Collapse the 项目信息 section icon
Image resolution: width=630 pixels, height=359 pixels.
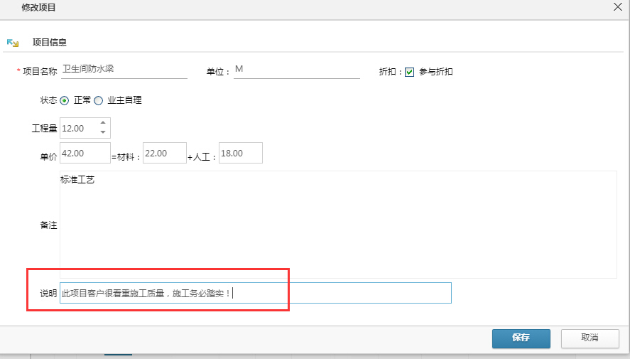coord(12,43)
